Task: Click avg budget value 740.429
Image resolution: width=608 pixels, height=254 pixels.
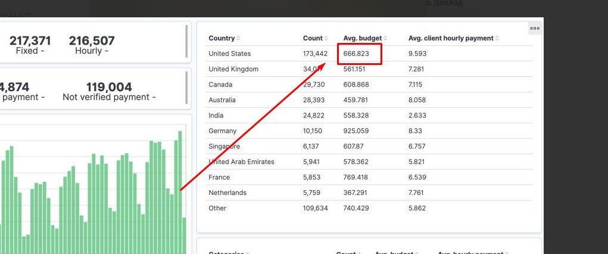Action: (x=356, y=208)
